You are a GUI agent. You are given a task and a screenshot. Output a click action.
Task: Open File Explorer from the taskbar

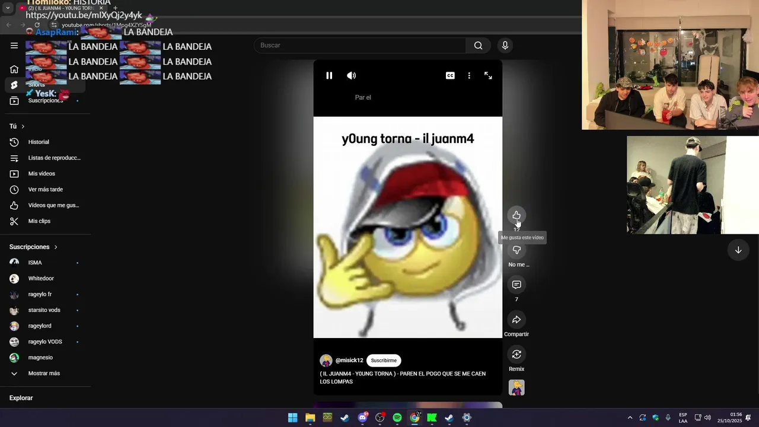coord(310,418)
